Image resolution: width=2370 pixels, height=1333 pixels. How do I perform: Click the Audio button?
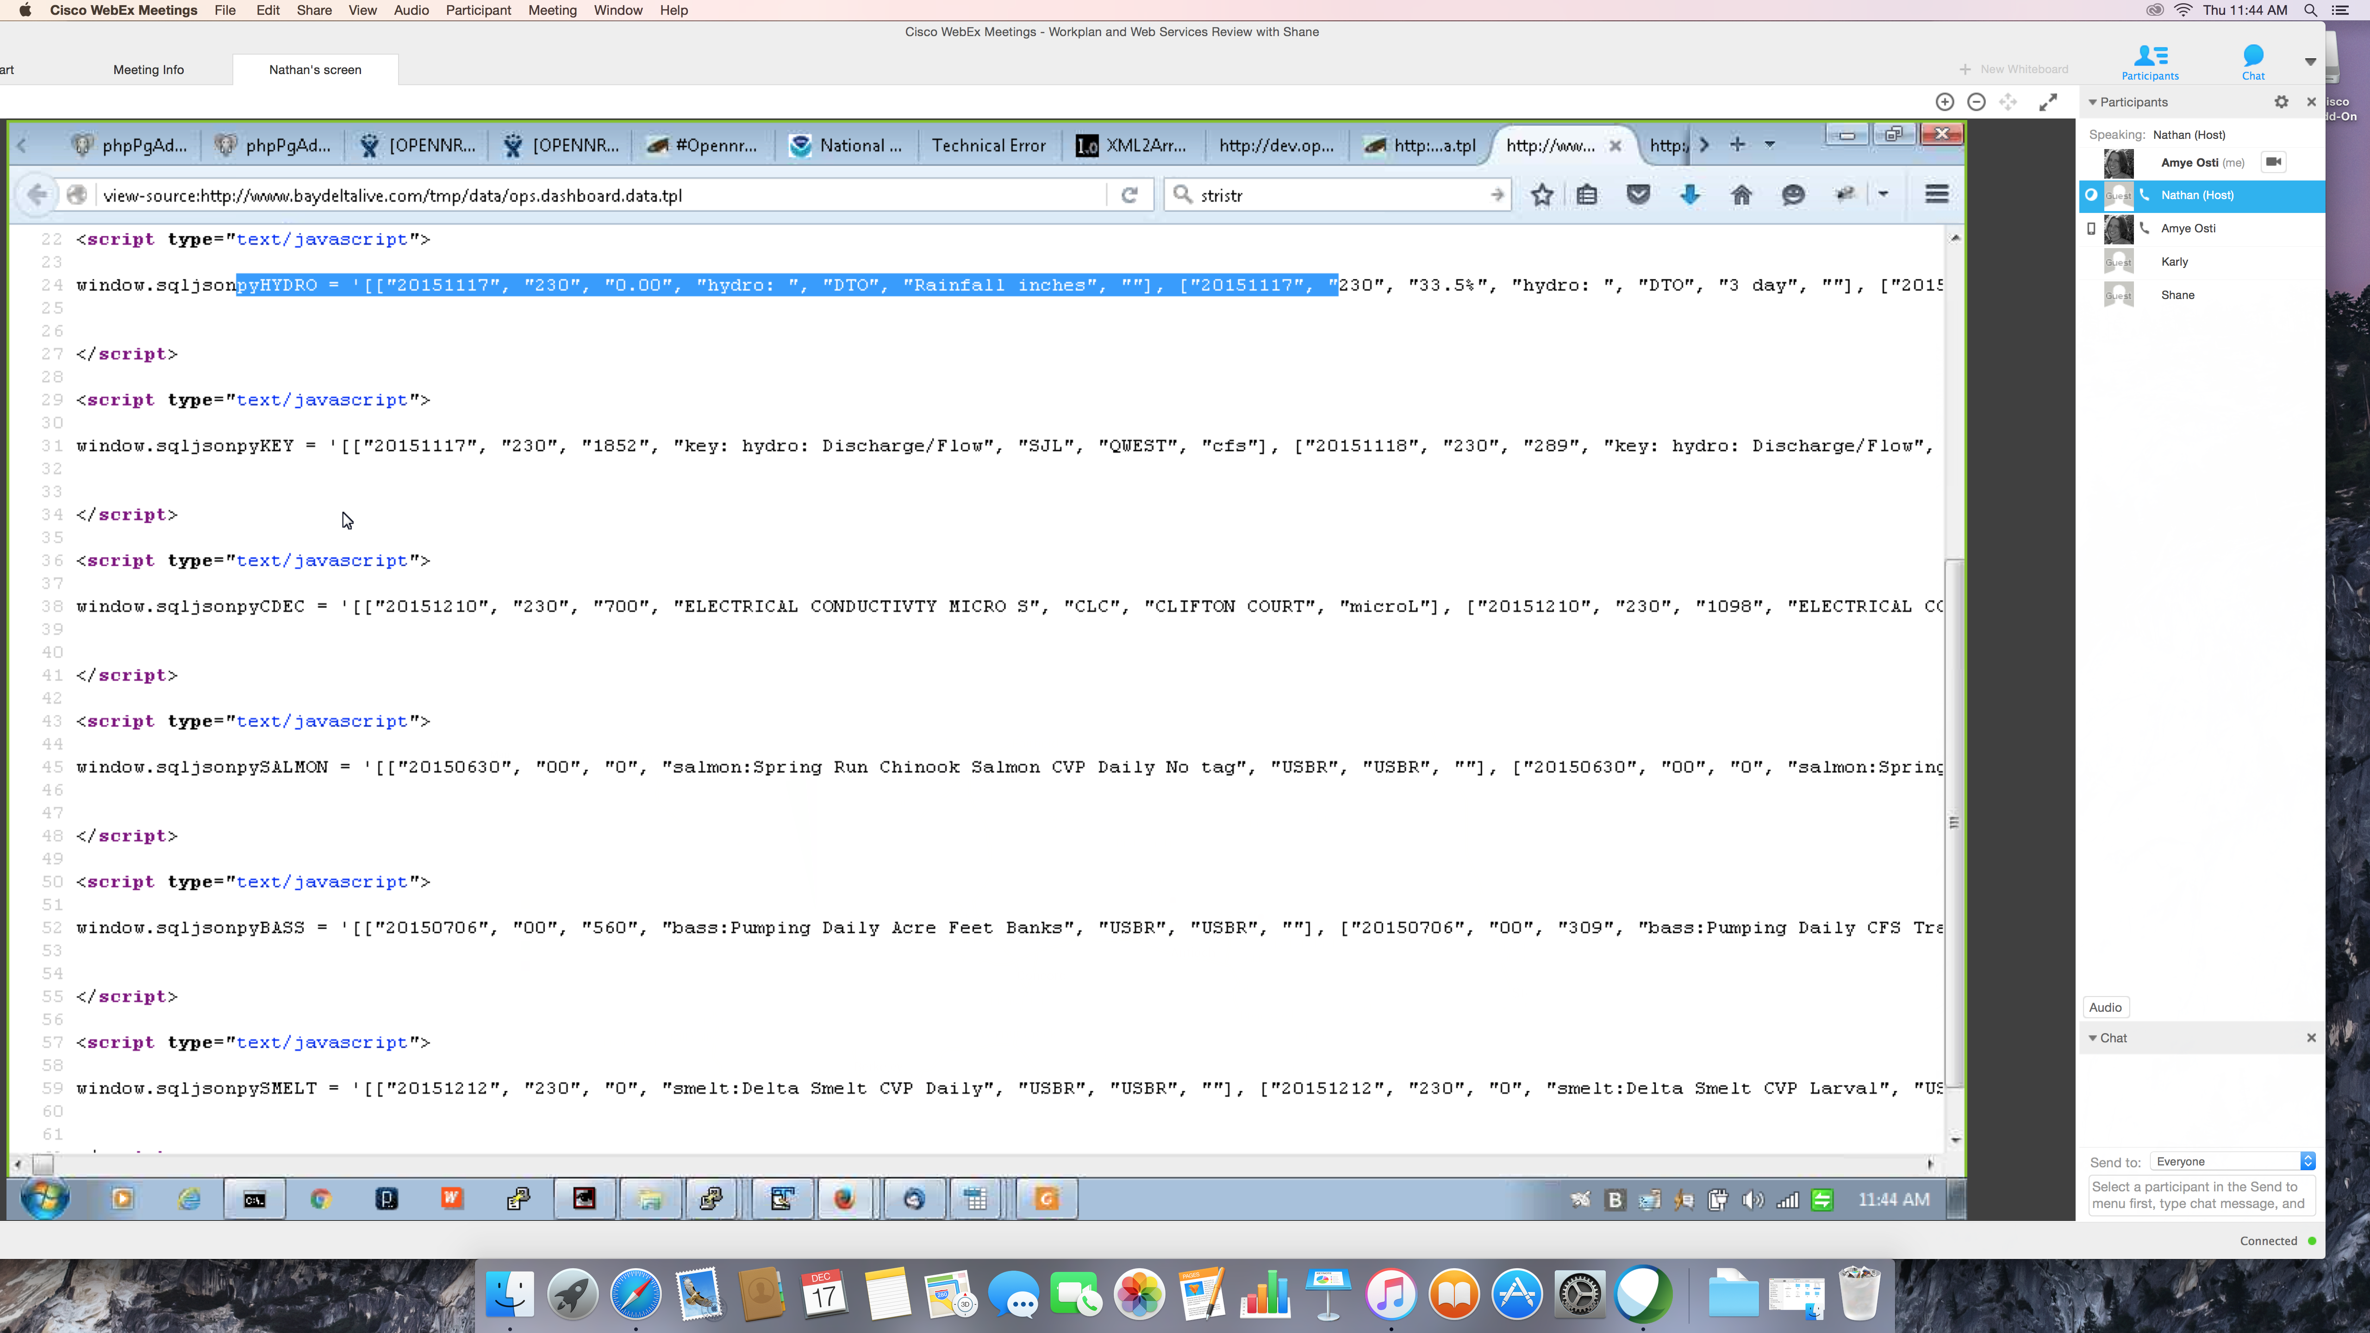tap(2105, 1007)
